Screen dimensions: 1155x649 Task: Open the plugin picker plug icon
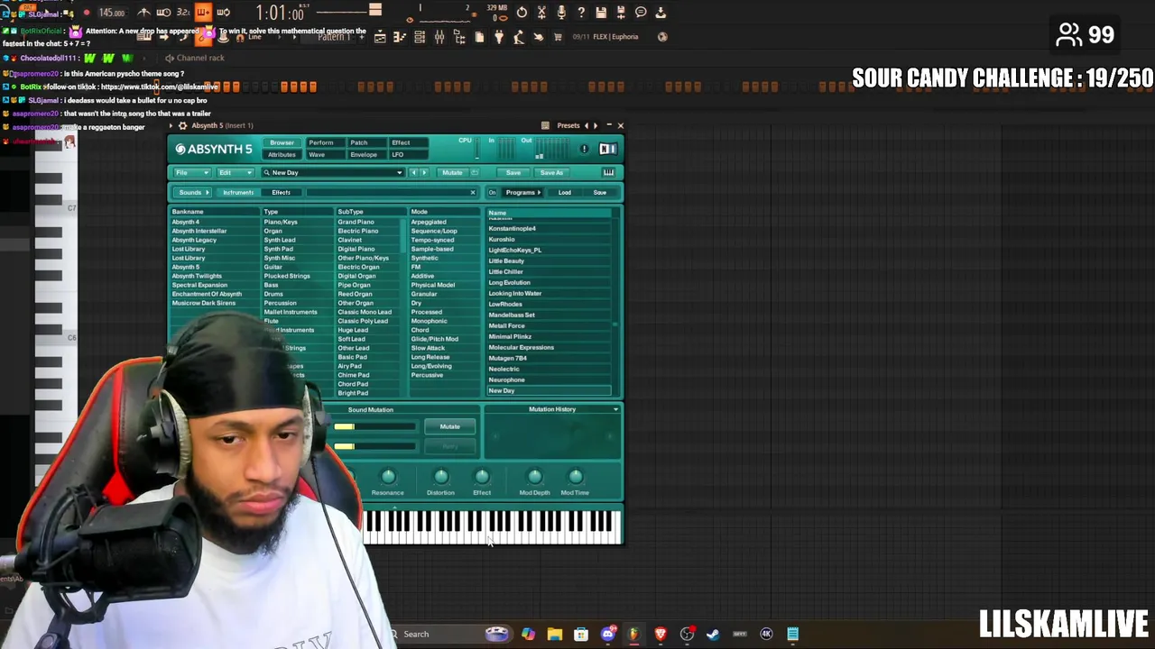499,37
